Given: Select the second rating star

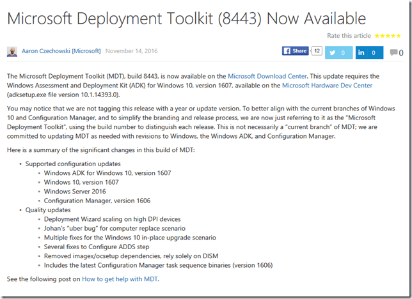Looking at the screenshot, I should (383, 36).
